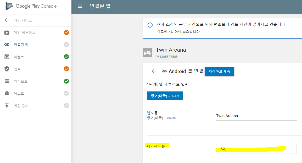The height and width of the screenshot is (163, 302).
Task: Click the 테스트 bug icon
Action: (x=7, y=93)
